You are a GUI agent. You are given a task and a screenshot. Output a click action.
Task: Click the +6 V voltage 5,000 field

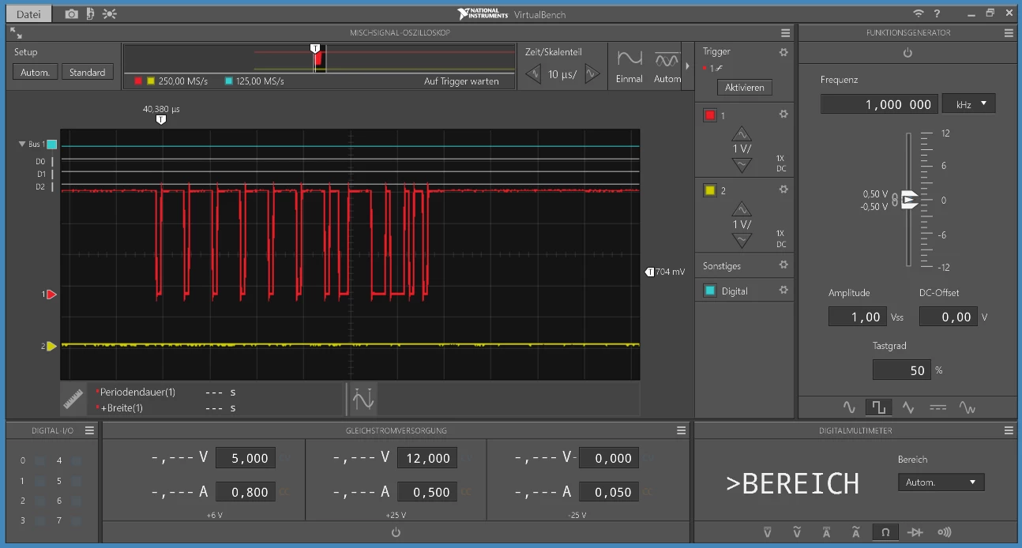click(246, 458)
